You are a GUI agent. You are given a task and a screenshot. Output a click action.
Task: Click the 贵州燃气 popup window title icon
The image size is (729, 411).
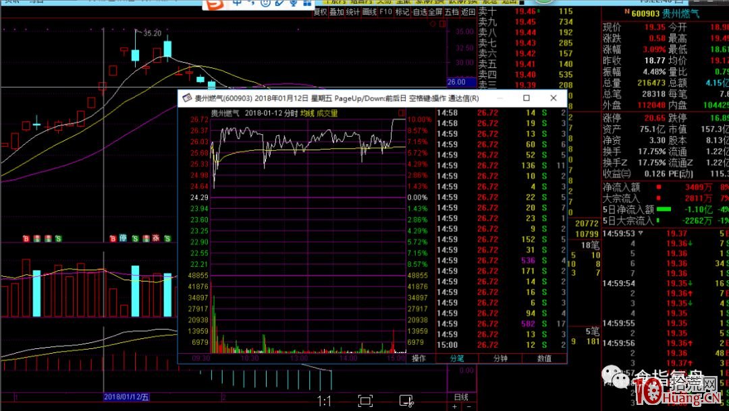(187, 98)
